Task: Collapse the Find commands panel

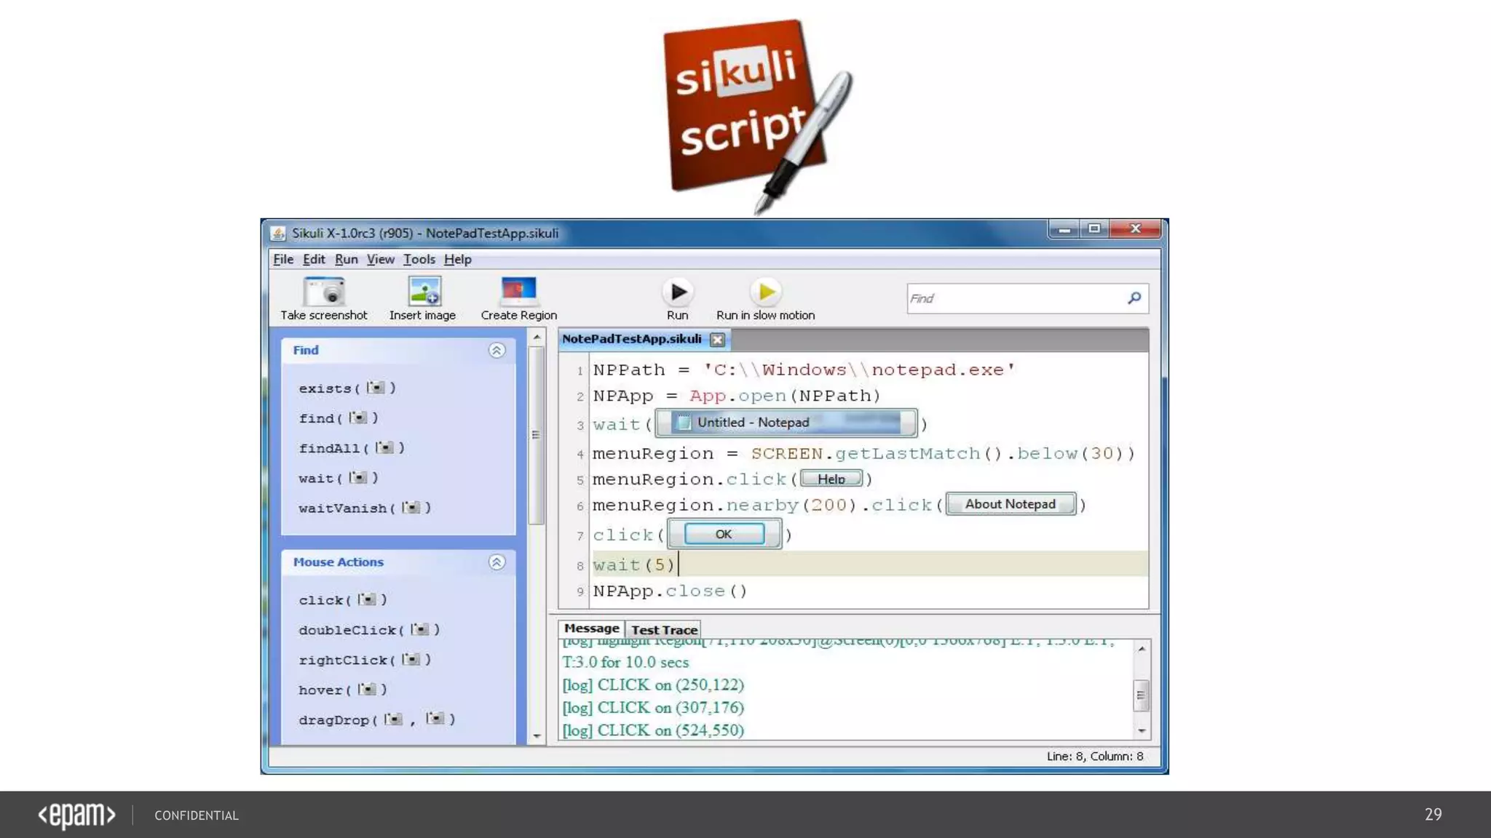Action: point(497,351)
